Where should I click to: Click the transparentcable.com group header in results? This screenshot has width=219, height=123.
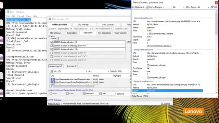(x=143, y=50)
